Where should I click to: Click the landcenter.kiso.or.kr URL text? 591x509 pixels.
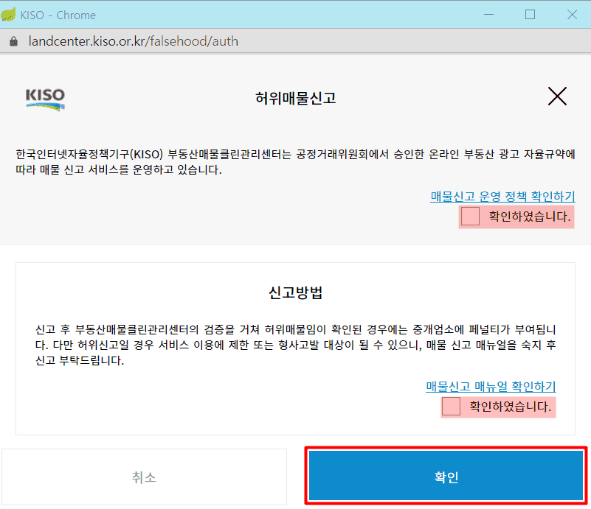point(133,41)
